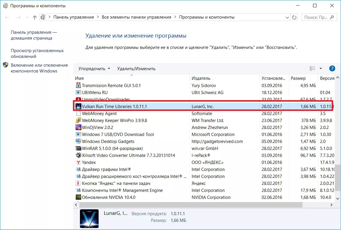This screenshot has width=341, height=230.
Task: Click the Windows Desktop Gadgets icon
Action: [78, 141]
